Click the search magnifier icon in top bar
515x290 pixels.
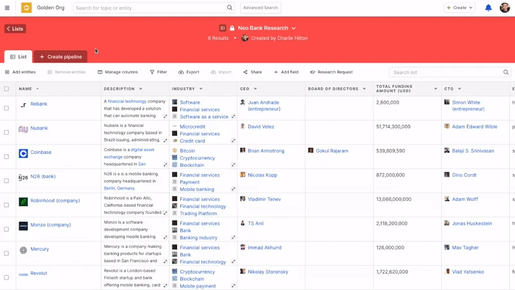230,8
